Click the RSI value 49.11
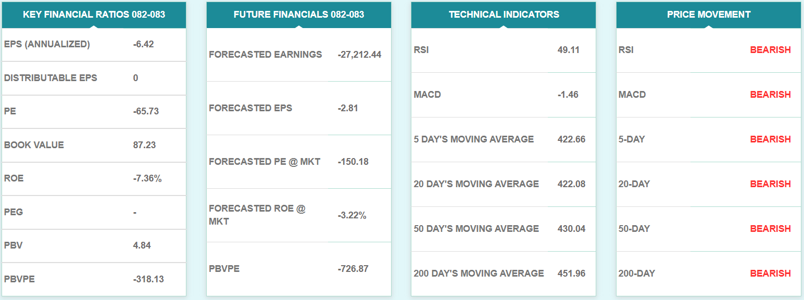Screen dimensions: 804x300 coord(568,50)
